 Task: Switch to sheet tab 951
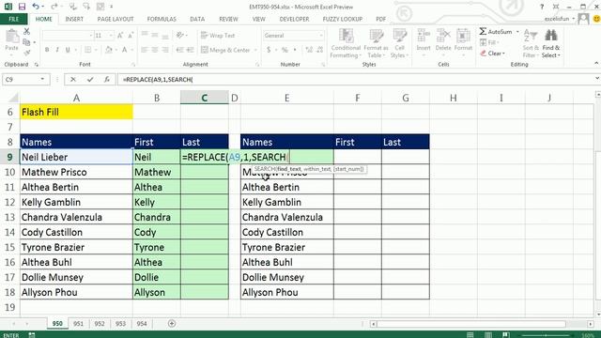78,324
